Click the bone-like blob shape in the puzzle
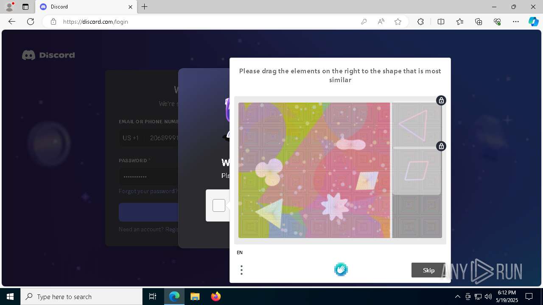The height and width of the screenshot is (305, 543). (351, 144)
